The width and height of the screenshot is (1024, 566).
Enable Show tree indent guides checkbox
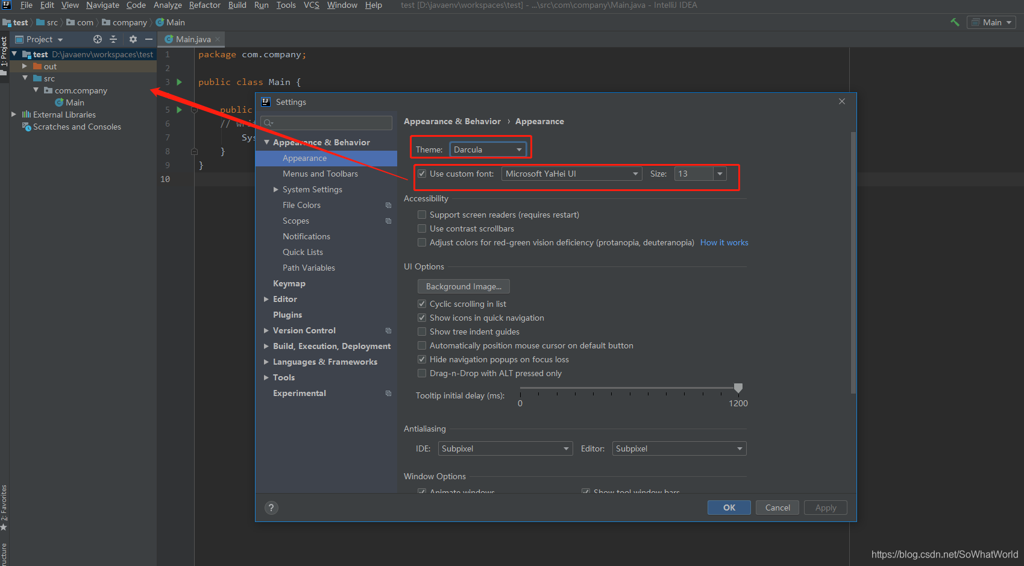[422, 332]
